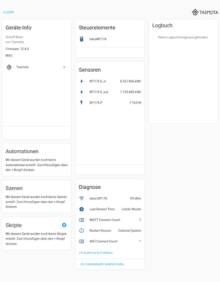Open the Iskra MT176 diagnose entity
Screen dimensions: 220x282
click(x=110, y=198)
